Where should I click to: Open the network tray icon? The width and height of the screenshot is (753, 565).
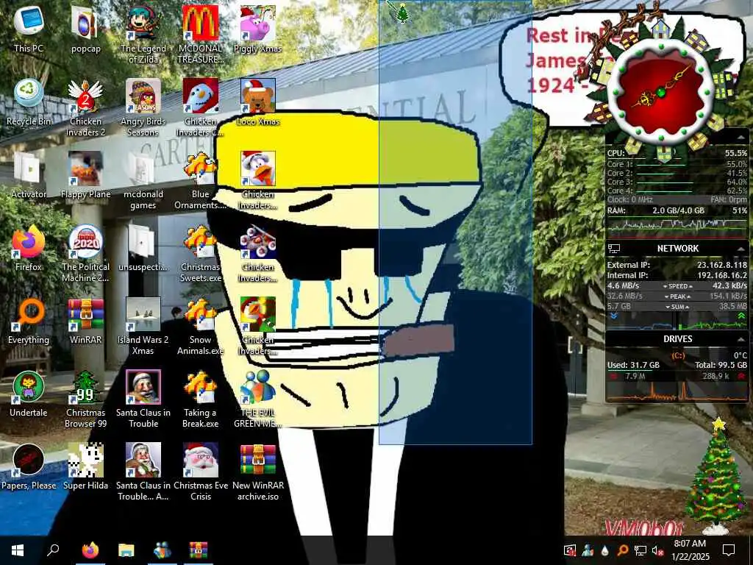[x=640, y=550]
